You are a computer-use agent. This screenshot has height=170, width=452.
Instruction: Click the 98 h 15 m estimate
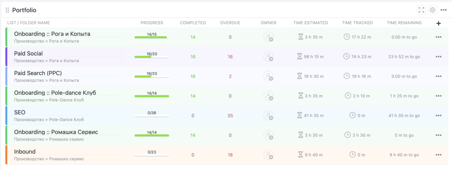[314, 57]
